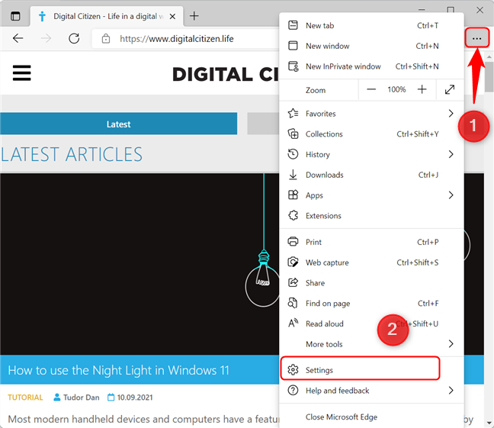494x428 pixels.
Task: Select Print from the menu
Action: [x=371, y=242]
